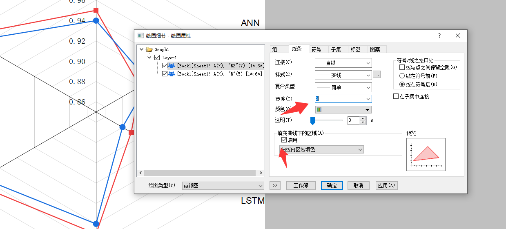
Task: Click the blue circle marker at 0.94
Action: (96, 20)
